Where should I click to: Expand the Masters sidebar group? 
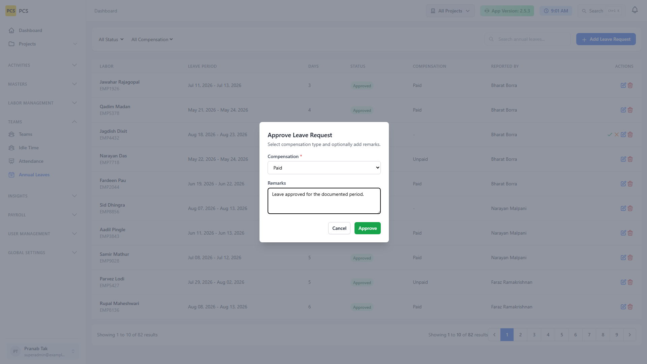pos(43,84)
